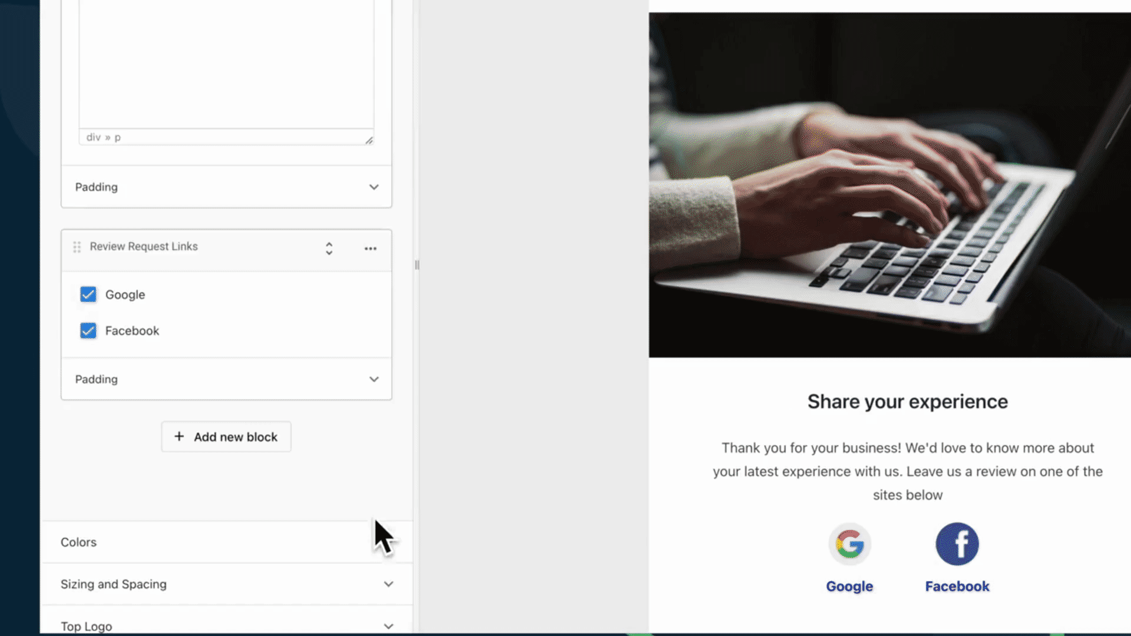The image size is (1131, 636).
Task: Click the Padding expander above Review Request Links block
Action: pos(226,187)
